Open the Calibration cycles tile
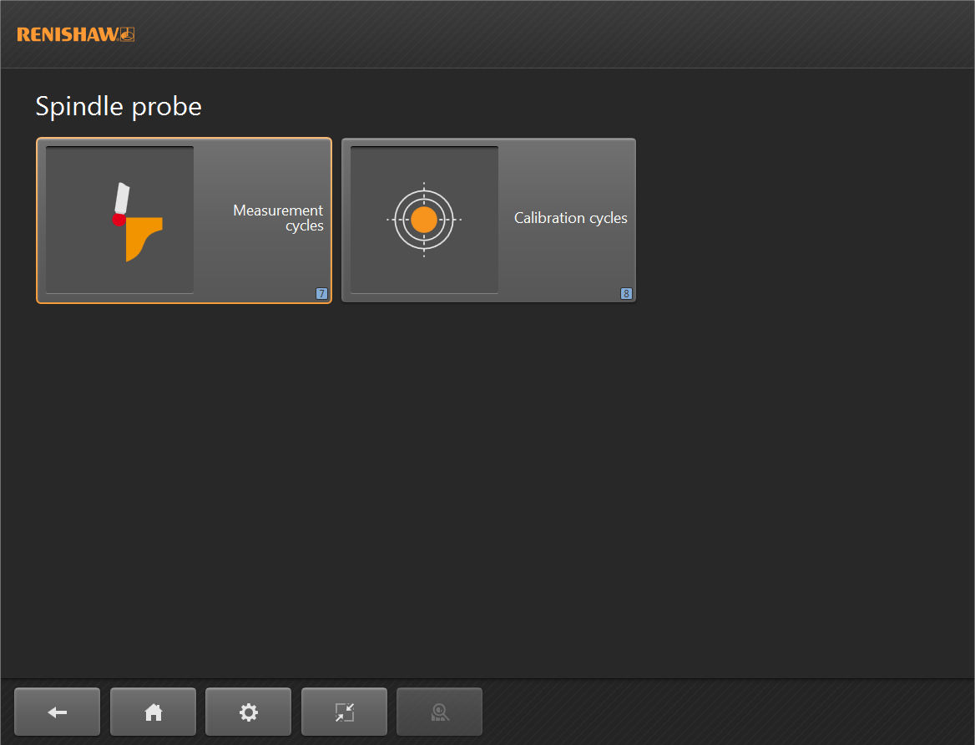975x745 pixels. [488, 220]
